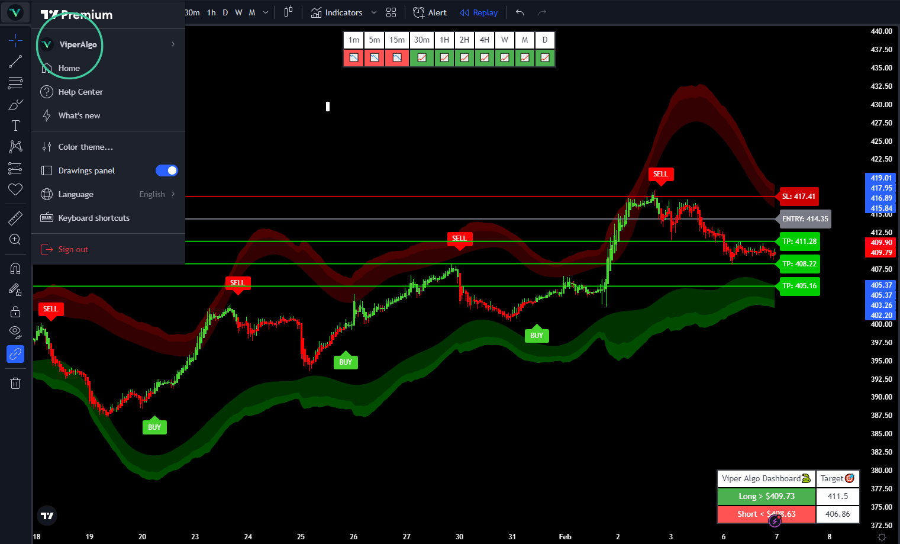Image resolution: width=900 pixels, height=544 pixels.
Task: Activate the magnet snap mode icon
Action: click(x=15, y=269)
